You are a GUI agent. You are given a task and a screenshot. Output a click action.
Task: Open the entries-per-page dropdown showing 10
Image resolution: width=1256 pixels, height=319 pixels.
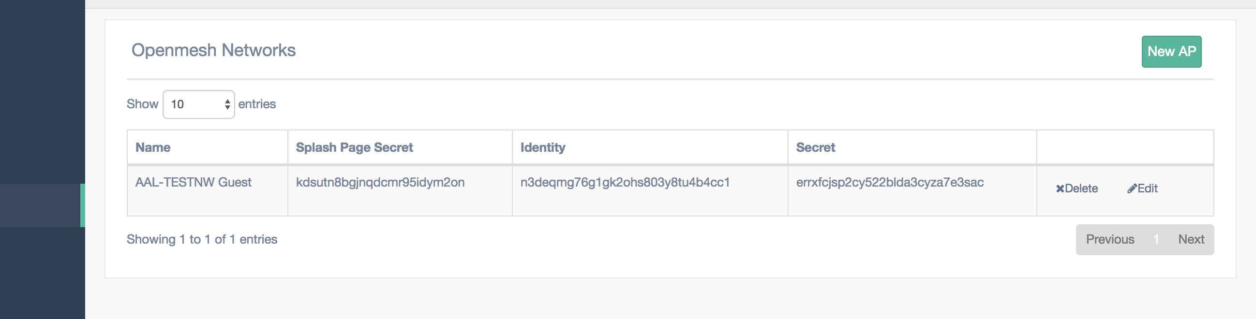tap(198, 104)
